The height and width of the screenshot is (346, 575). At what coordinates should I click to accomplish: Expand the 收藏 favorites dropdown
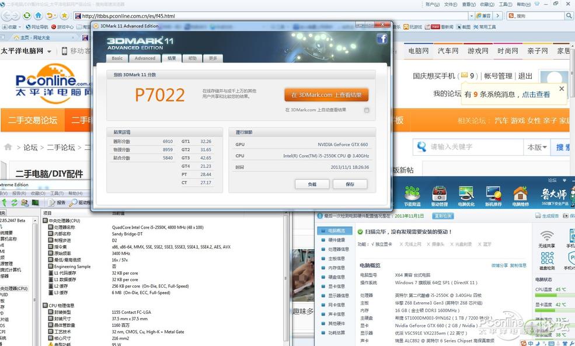point(20,27)
